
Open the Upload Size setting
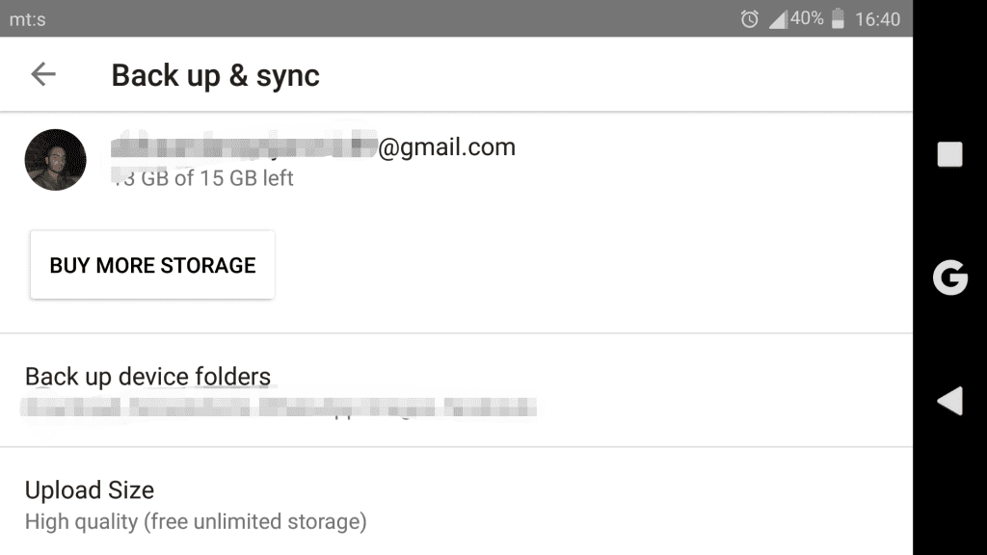90,489
